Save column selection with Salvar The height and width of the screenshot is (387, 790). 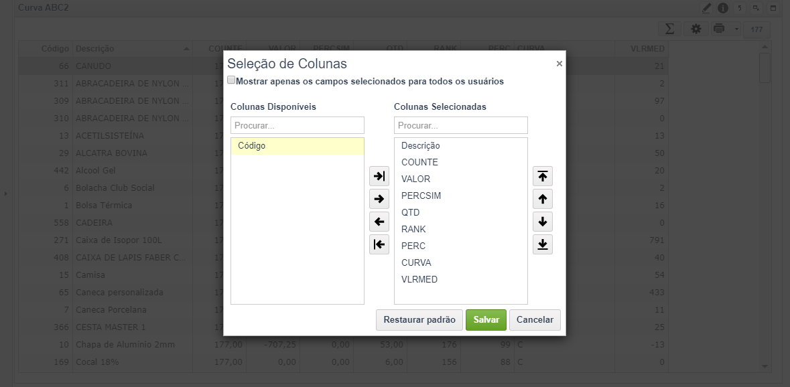tap(486, 320)
